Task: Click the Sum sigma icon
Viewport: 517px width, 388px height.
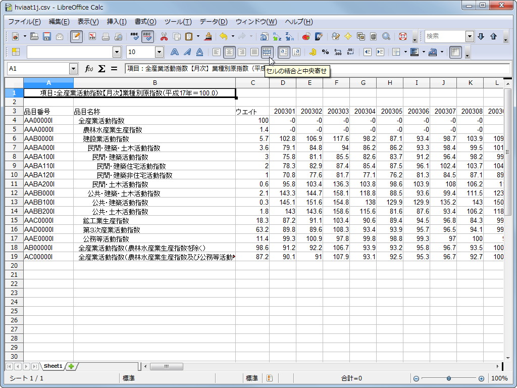Action: [101, 69]
